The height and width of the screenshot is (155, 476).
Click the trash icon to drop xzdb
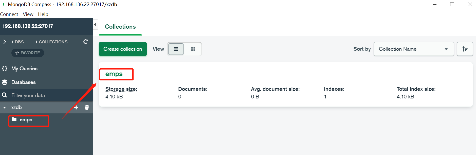87,107
